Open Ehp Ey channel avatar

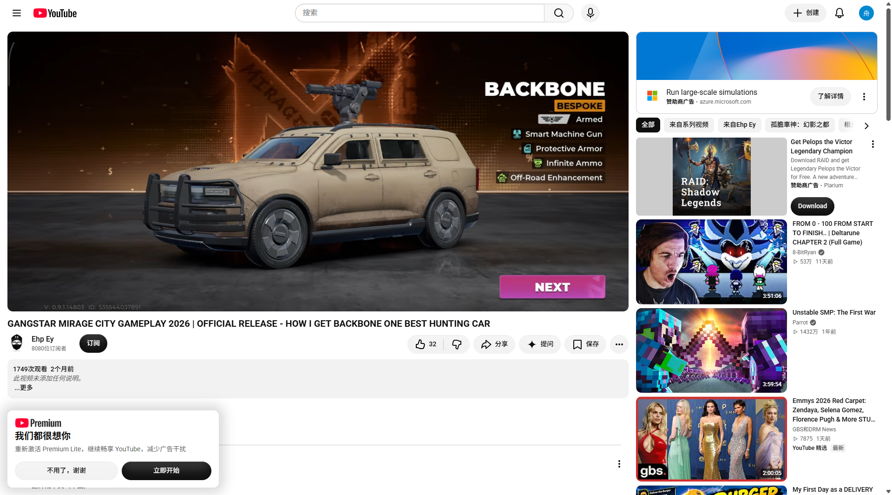click(x=17, y=343)
